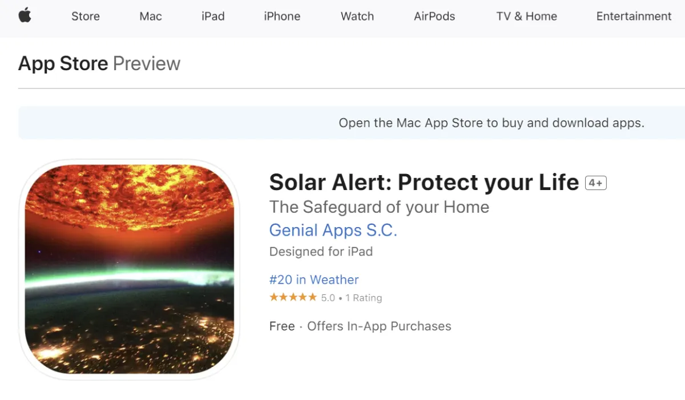Open the Entertainment menu item

(634, 17)
